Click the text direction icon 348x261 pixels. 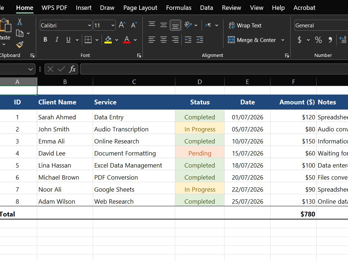click(x=208, y=25)
